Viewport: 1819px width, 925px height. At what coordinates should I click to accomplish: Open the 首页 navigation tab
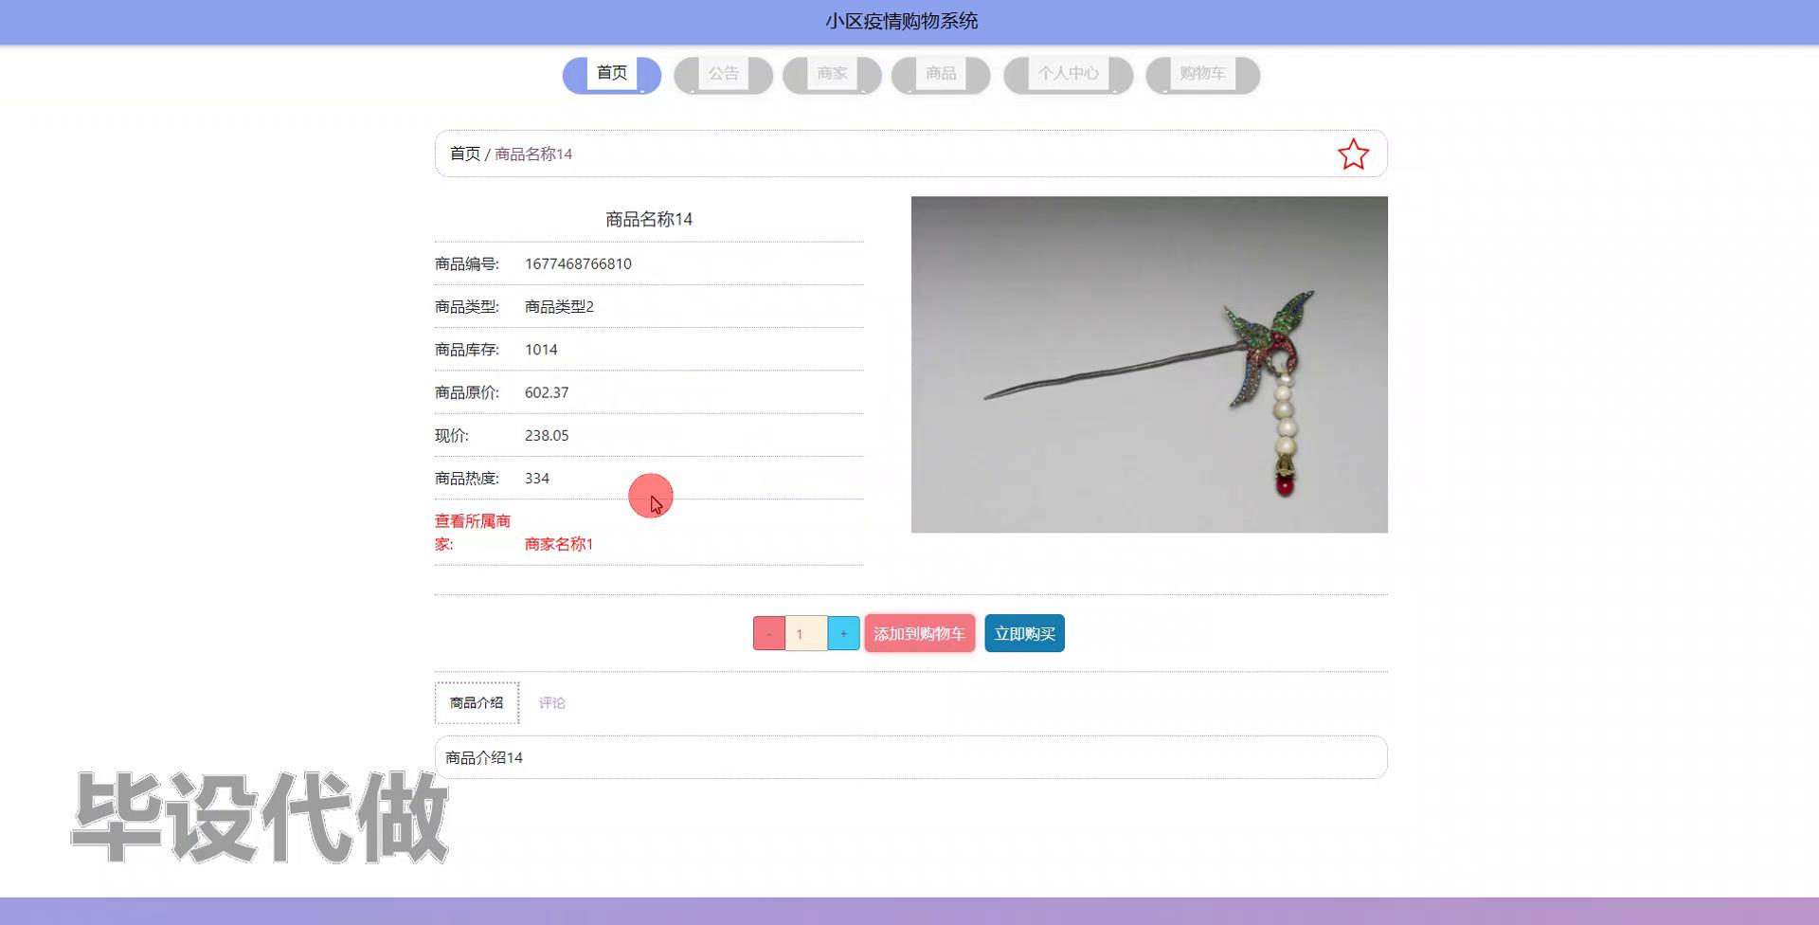(612, 75)
